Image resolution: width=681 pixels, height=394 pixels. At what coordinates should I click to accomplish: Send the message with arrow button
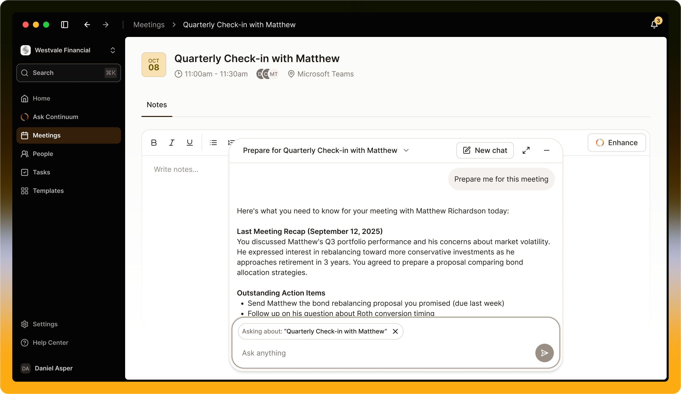click(x=544, y=353)
